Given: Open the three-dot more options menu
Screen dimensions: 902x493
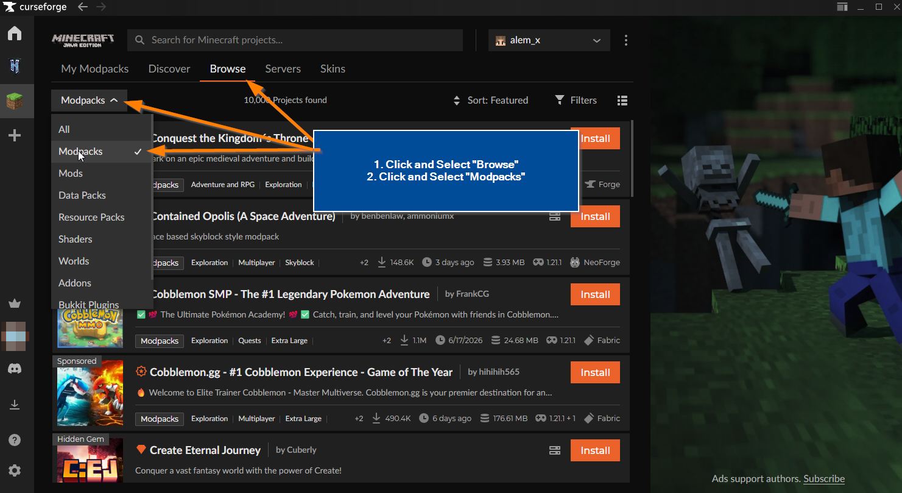Looking at the screenshot, I should click(x=625, y=40).
